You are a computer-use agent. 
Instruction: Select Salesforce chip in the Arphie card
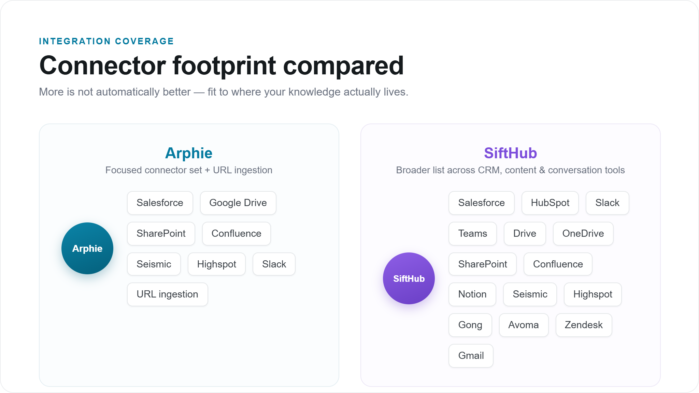160,203
